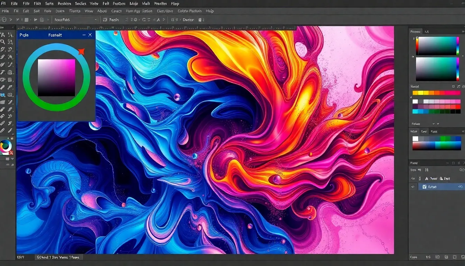Select the 'Fastalt' tab in the color dialog
The height and width of the screenshot is (266, 465).
(x=55, y=35)
